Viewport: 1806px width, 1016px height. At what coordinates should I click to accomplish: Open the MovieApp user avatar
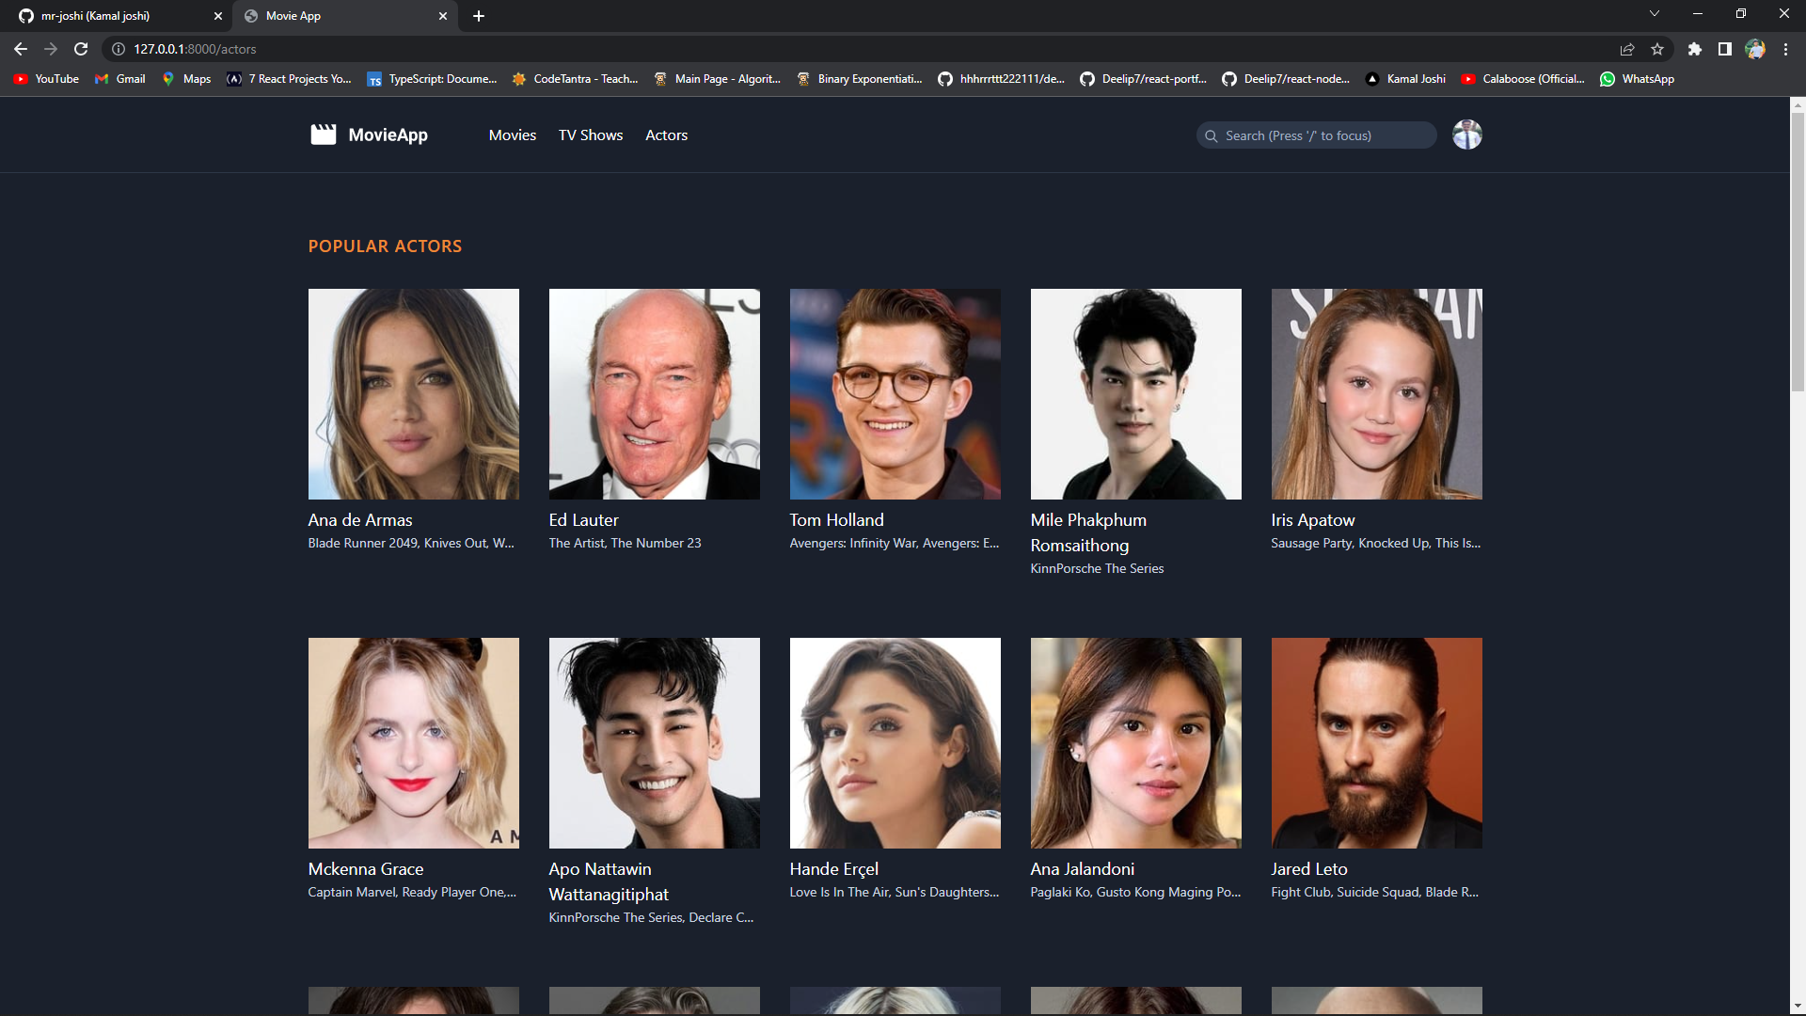click(x=1466, y=135)
